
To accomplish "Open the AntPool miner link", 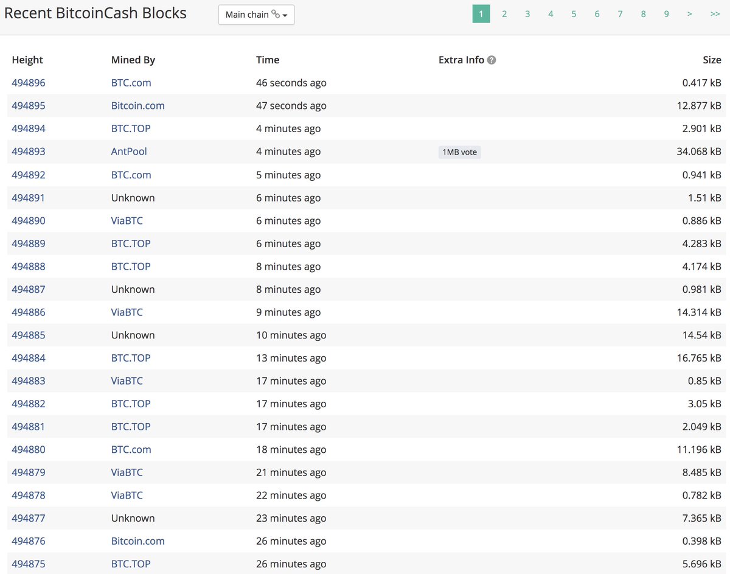I will pyautogui.click(x=129, y=152).
